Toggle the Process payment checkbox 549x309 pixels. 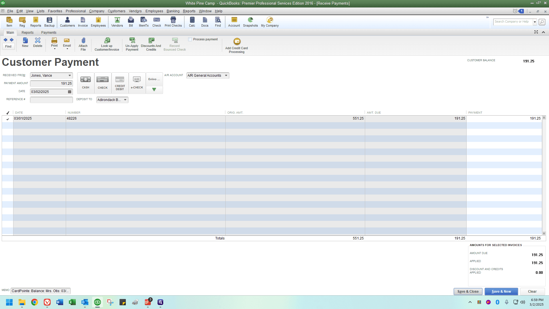(190, 39)
